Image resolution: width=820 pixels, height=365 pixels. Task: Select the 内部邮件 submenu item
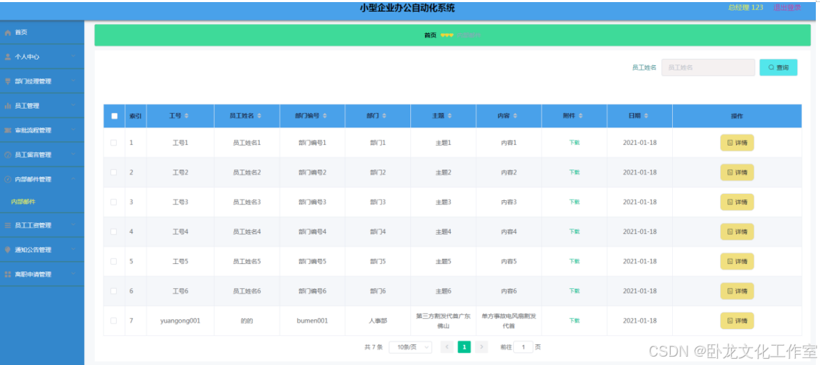coord(23,202)
